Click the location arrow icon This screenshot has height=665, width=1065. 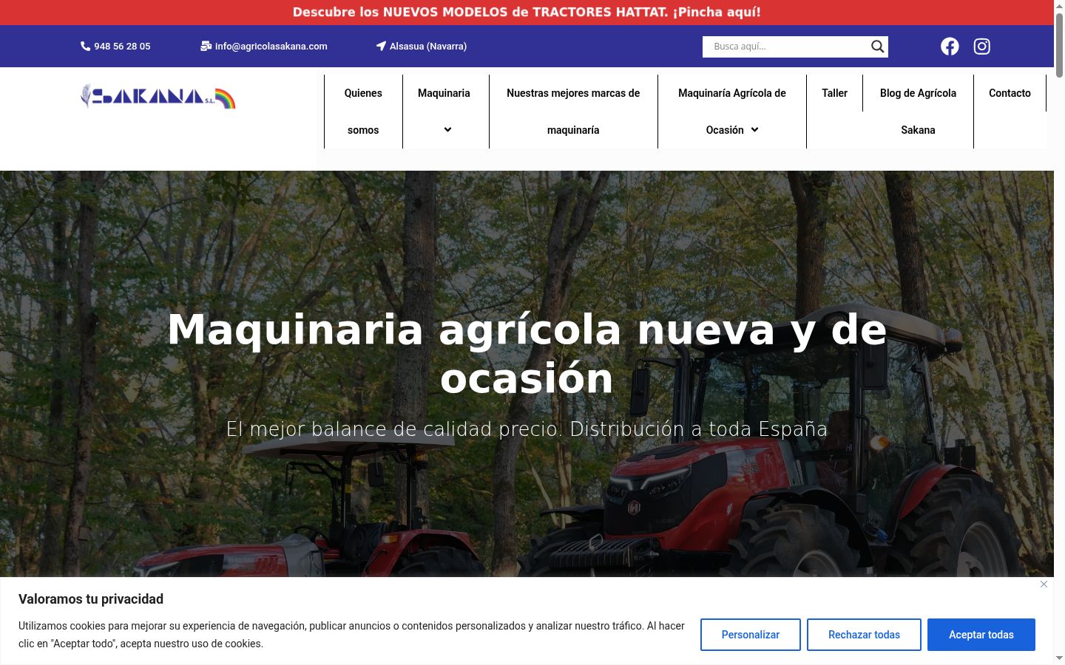(381, 46)
